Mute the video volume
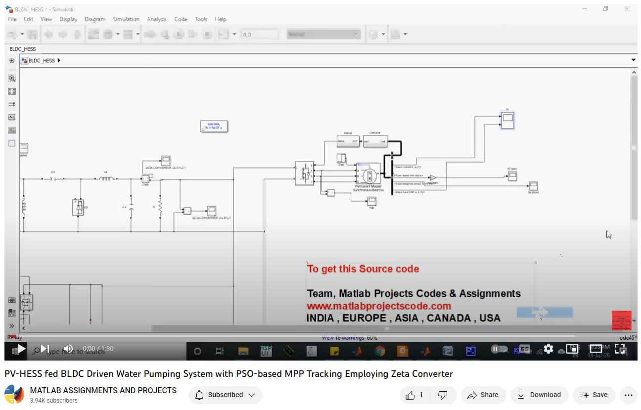 [68, 349]
